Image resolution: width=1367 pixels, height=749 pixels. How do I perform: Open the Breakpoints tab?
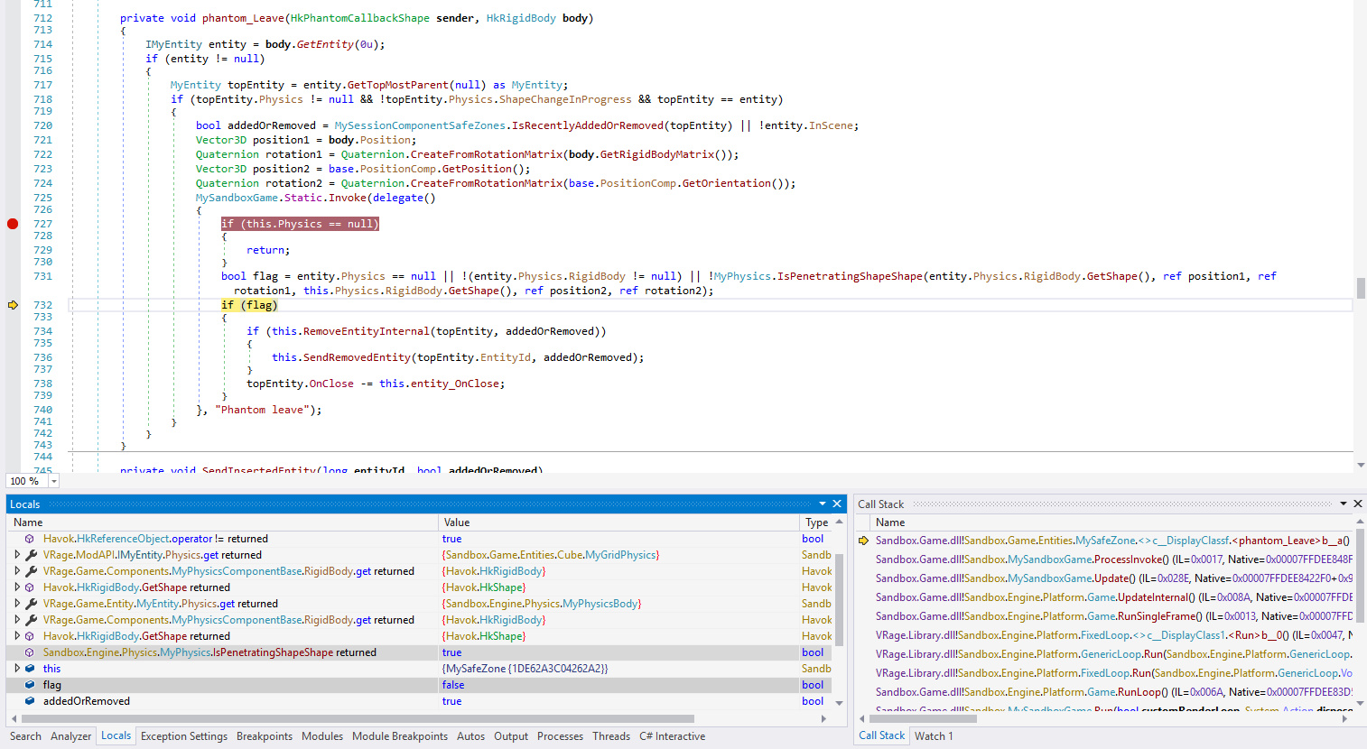pos(264,736)
